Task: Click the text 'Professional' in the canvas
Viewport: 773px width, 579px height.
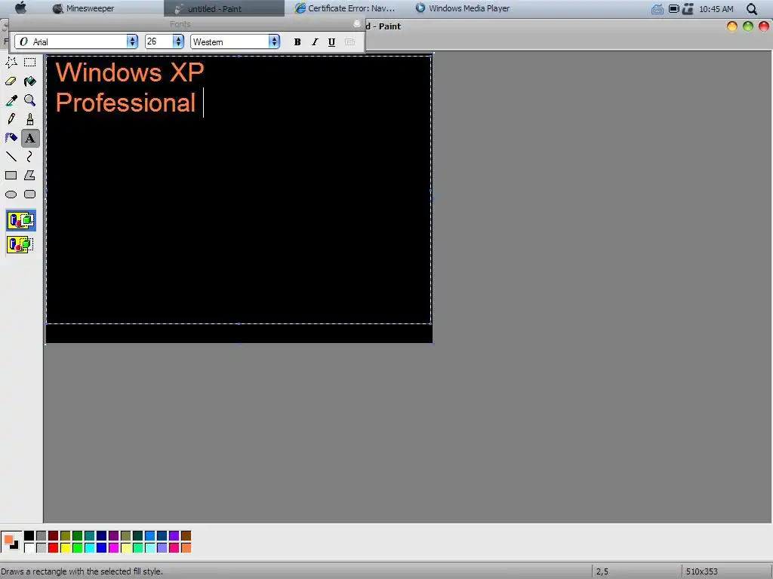Action: click(126, 103)
